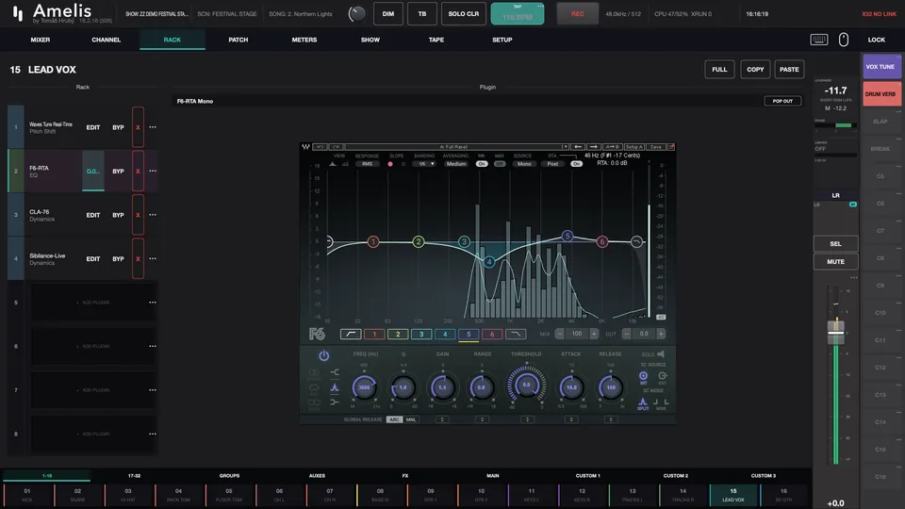Add plugin to empty rack slot 5
This screenshot has width=905, height=509.
[x=93, y=303]
